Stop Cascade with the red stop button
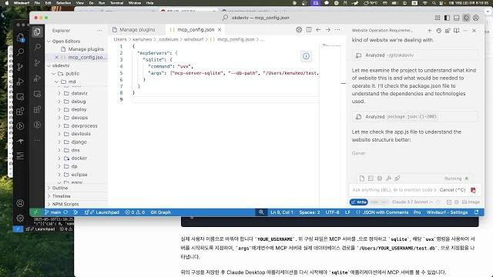The width and height of the screenshot is (493, 277). [x=473, y=190]
